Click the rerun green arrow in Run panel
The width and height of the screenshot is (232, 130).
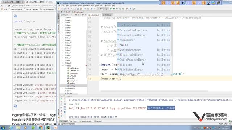tap(61, 99)
